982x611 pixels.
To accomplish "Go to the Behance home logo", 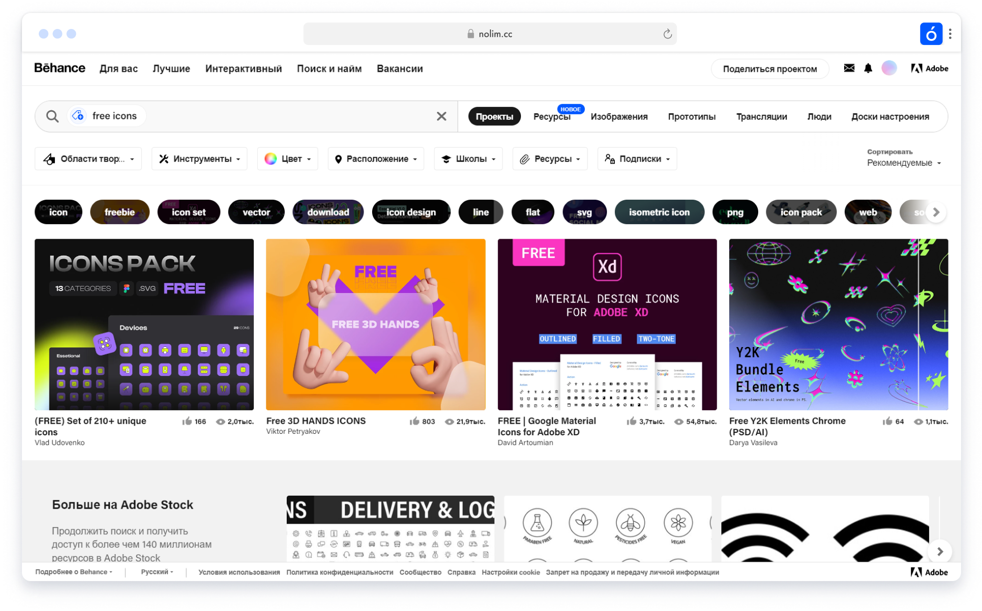I will [x=59, y=68].
